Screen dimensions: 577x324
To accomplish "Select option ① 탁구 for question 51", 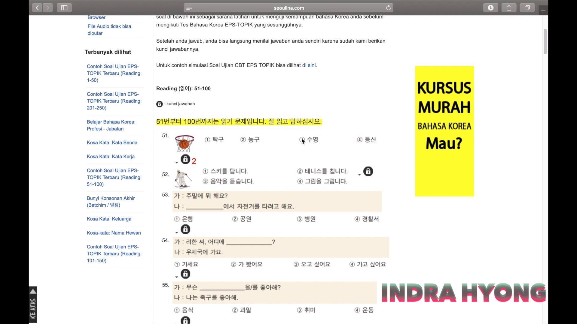I will [x=214, y=140].
